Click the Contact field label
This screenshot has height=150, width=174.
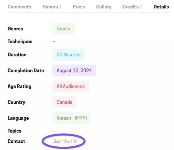[x=16, y=141]
